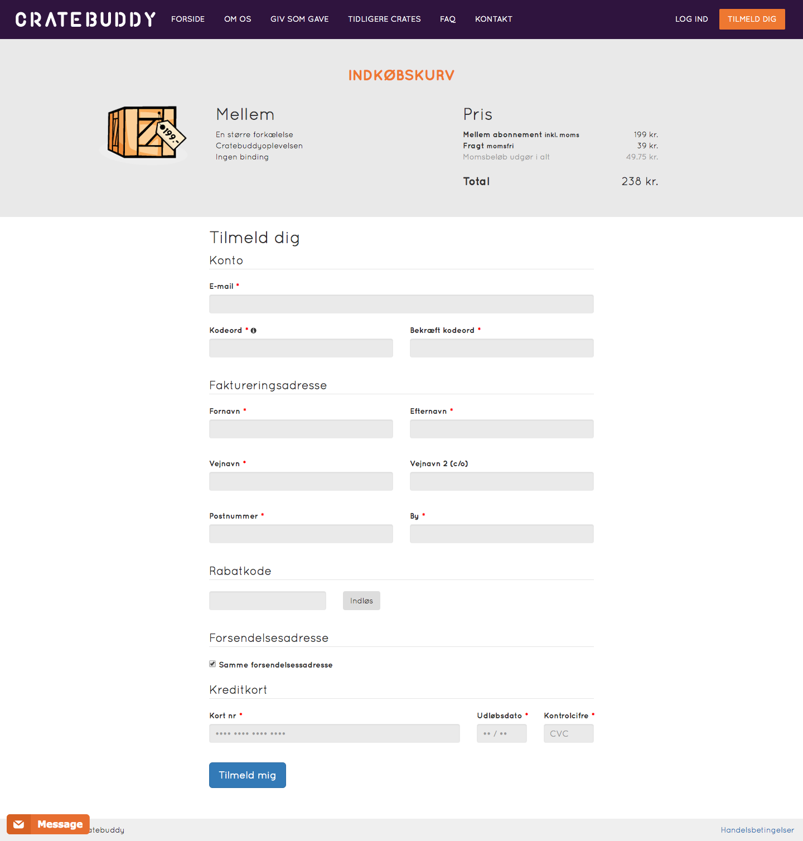Focus the Postnummer field

(x=301, y=534)
